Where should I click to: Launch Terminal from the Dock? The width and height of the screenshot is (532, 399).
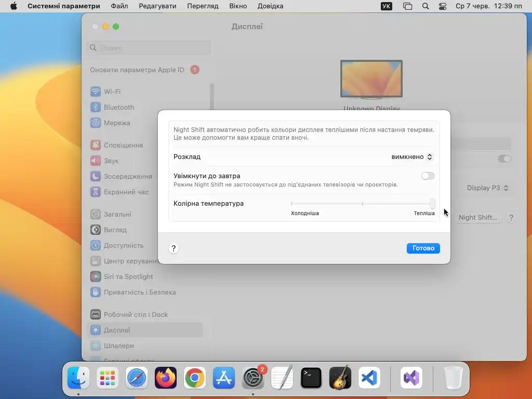pyautogui.click(x=311, y=378)
